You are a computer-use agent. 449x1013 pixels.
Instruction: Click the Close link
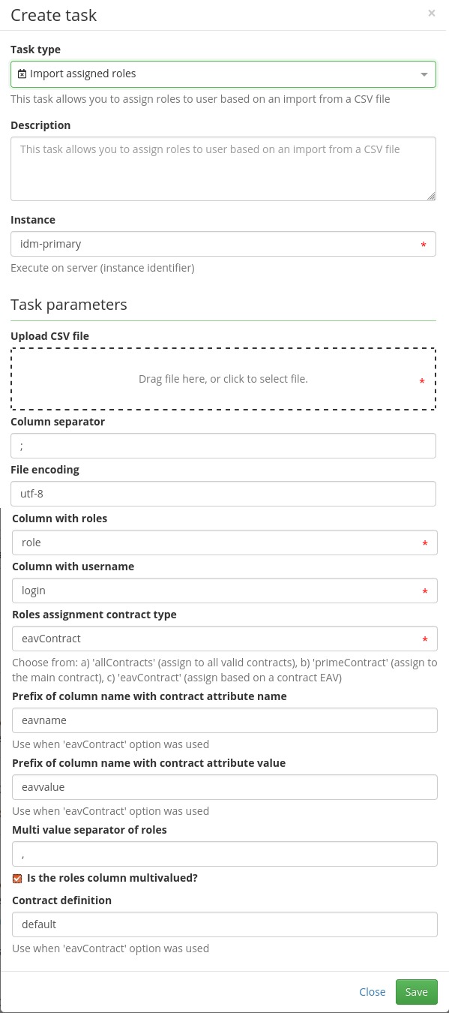pyautogui.click(x=373, y=992)
